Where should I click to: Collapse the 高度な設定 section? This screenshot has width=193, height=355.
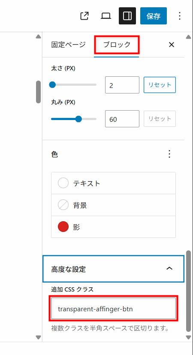113,269
